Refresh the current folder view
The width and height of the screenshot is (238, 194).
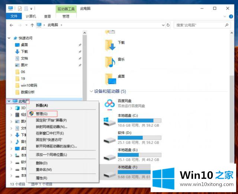click(168, 25)
